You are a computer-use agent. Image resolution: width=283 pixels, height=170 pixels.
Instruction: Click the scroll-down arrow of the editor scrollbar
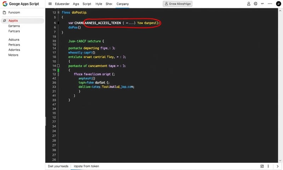[280, 160]
